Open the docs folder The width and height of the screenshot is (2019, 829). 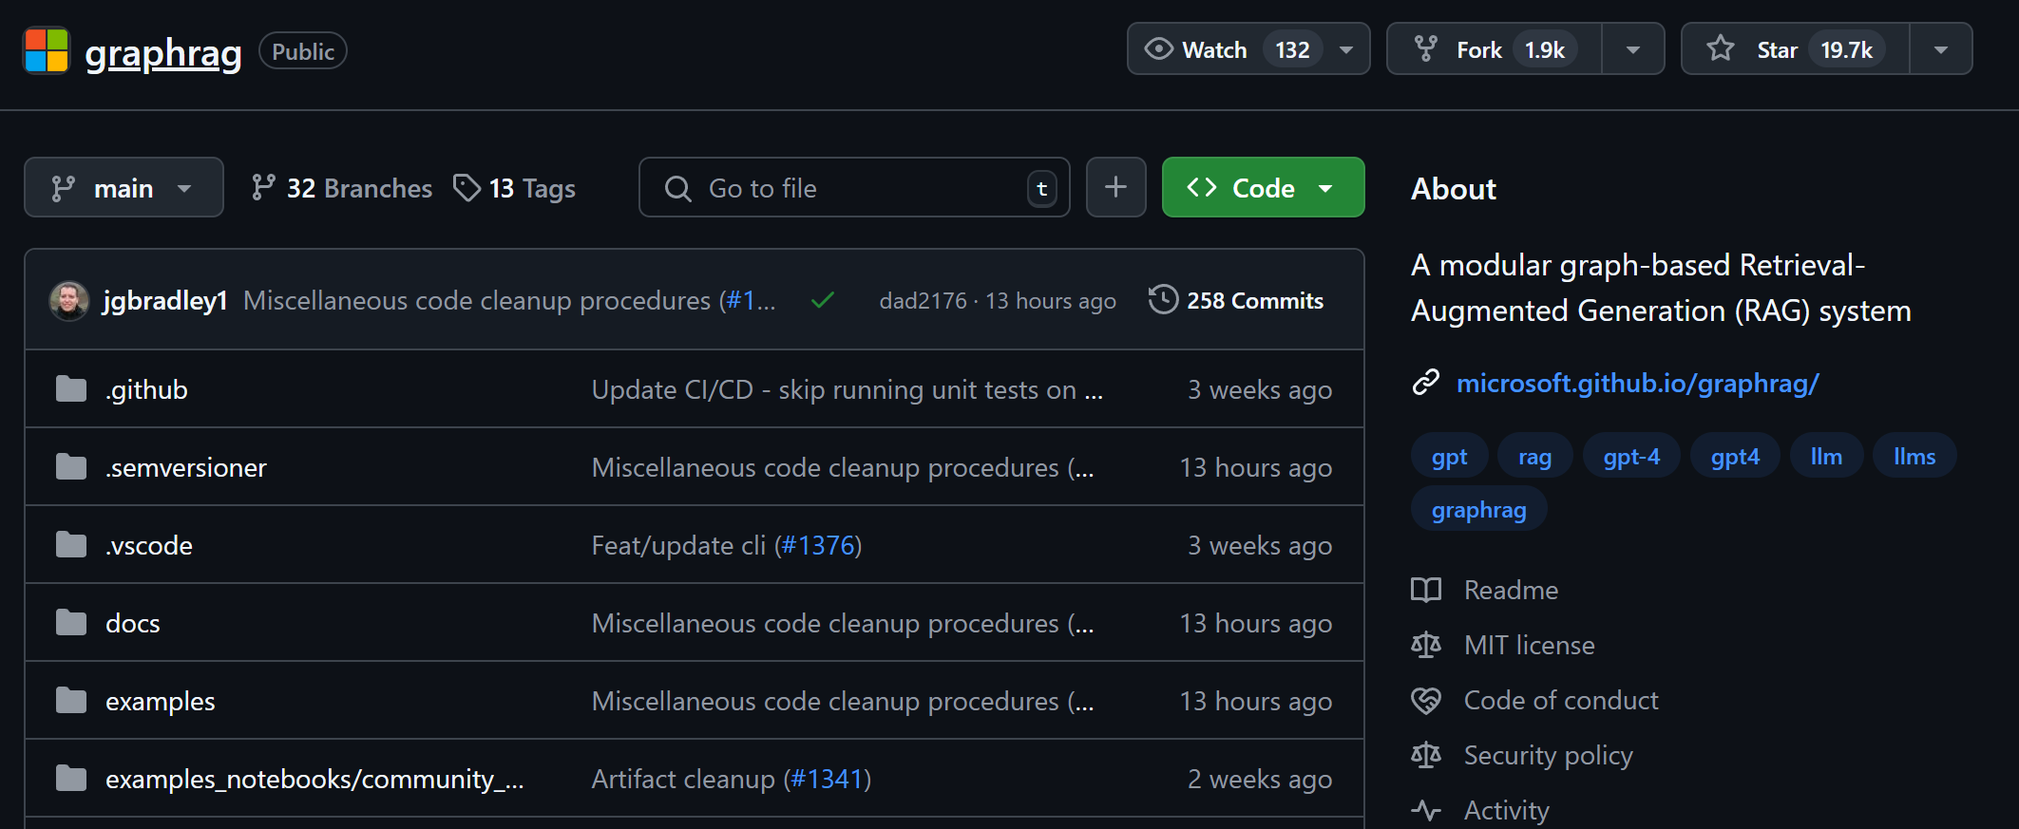[133, 624]
